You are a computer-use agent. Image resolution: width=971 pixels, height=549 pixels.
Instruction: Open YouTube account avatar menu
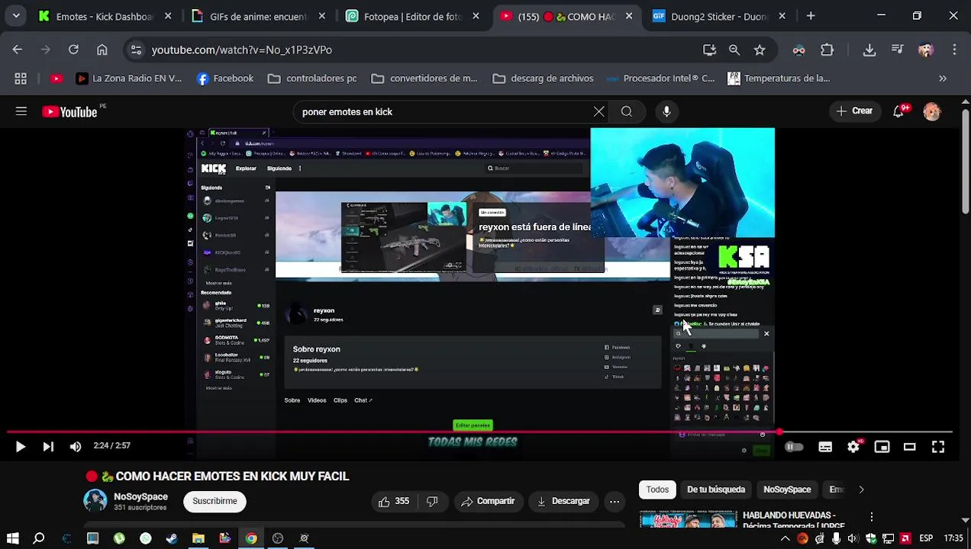pos(932,111)
